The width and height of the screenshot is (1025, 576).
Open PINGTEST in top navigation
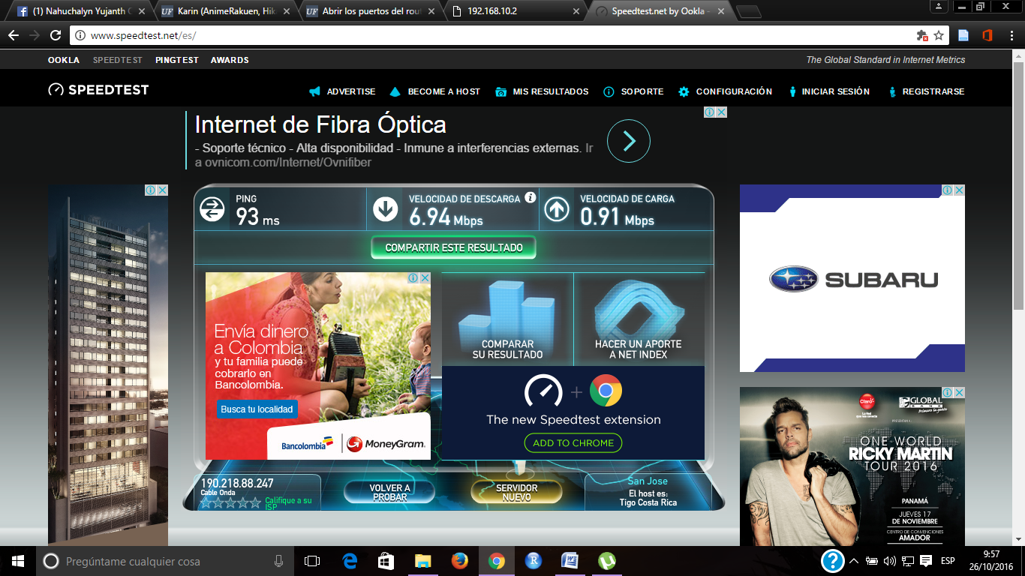coord(177,60)
